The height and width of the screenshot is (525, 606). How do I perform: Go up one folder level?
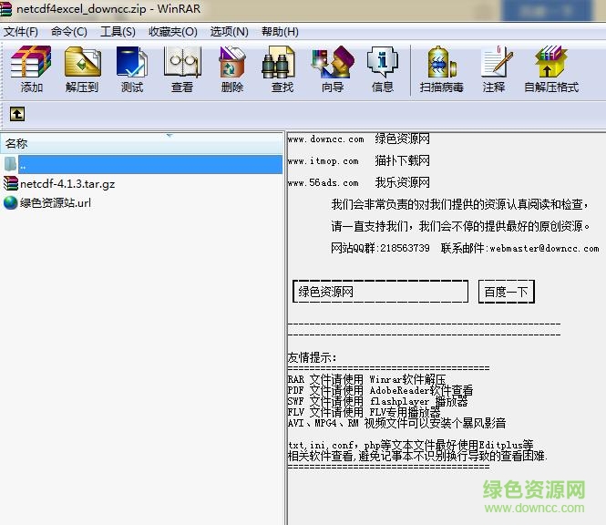[x=17, y=114]
